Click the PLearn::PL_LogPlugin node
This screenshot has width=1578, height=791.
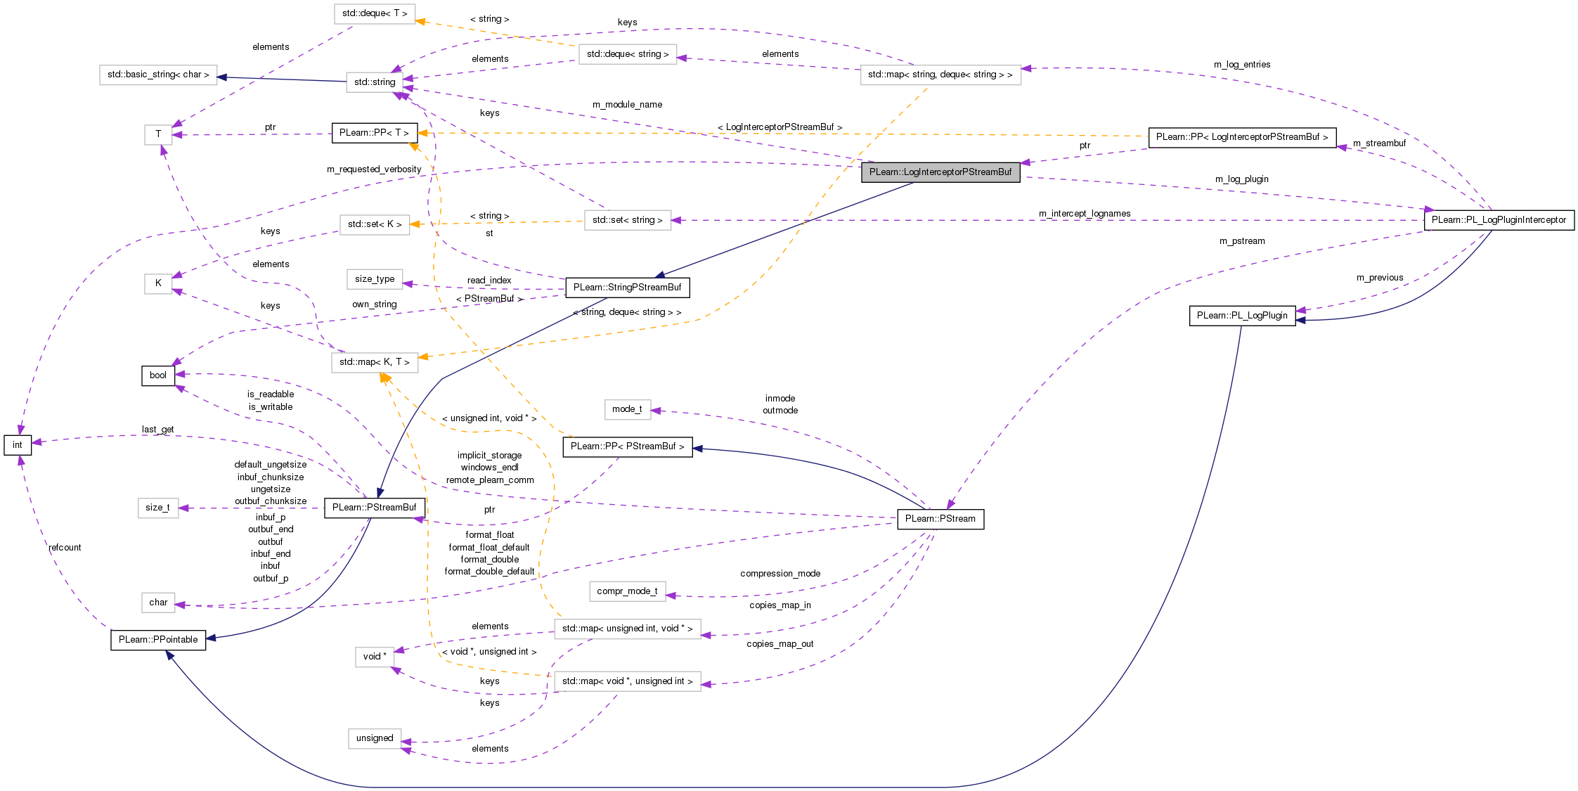point(1242,316)
